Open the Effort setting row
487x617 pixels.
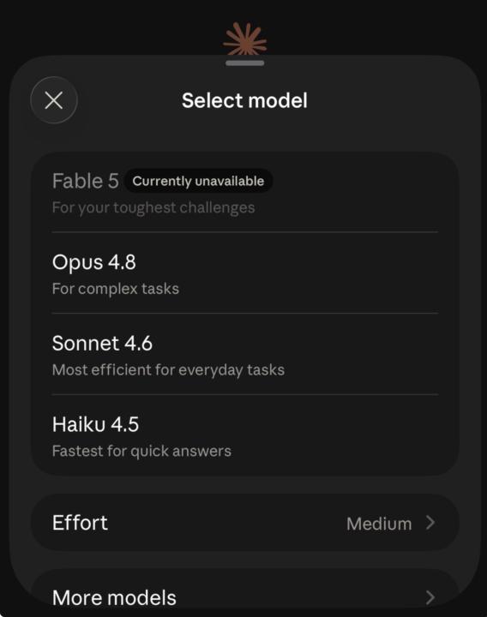point(245,523)
